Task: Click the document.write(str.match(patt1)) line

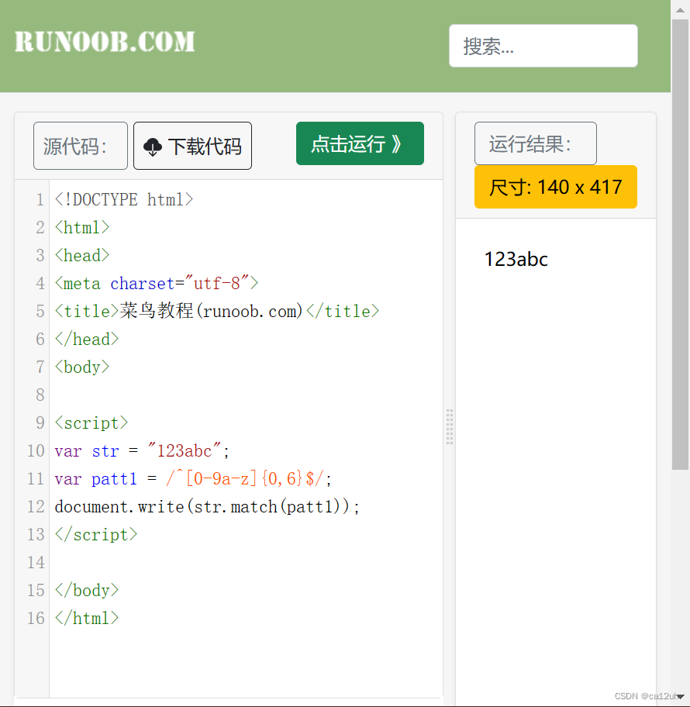Action: click(207, 506)
